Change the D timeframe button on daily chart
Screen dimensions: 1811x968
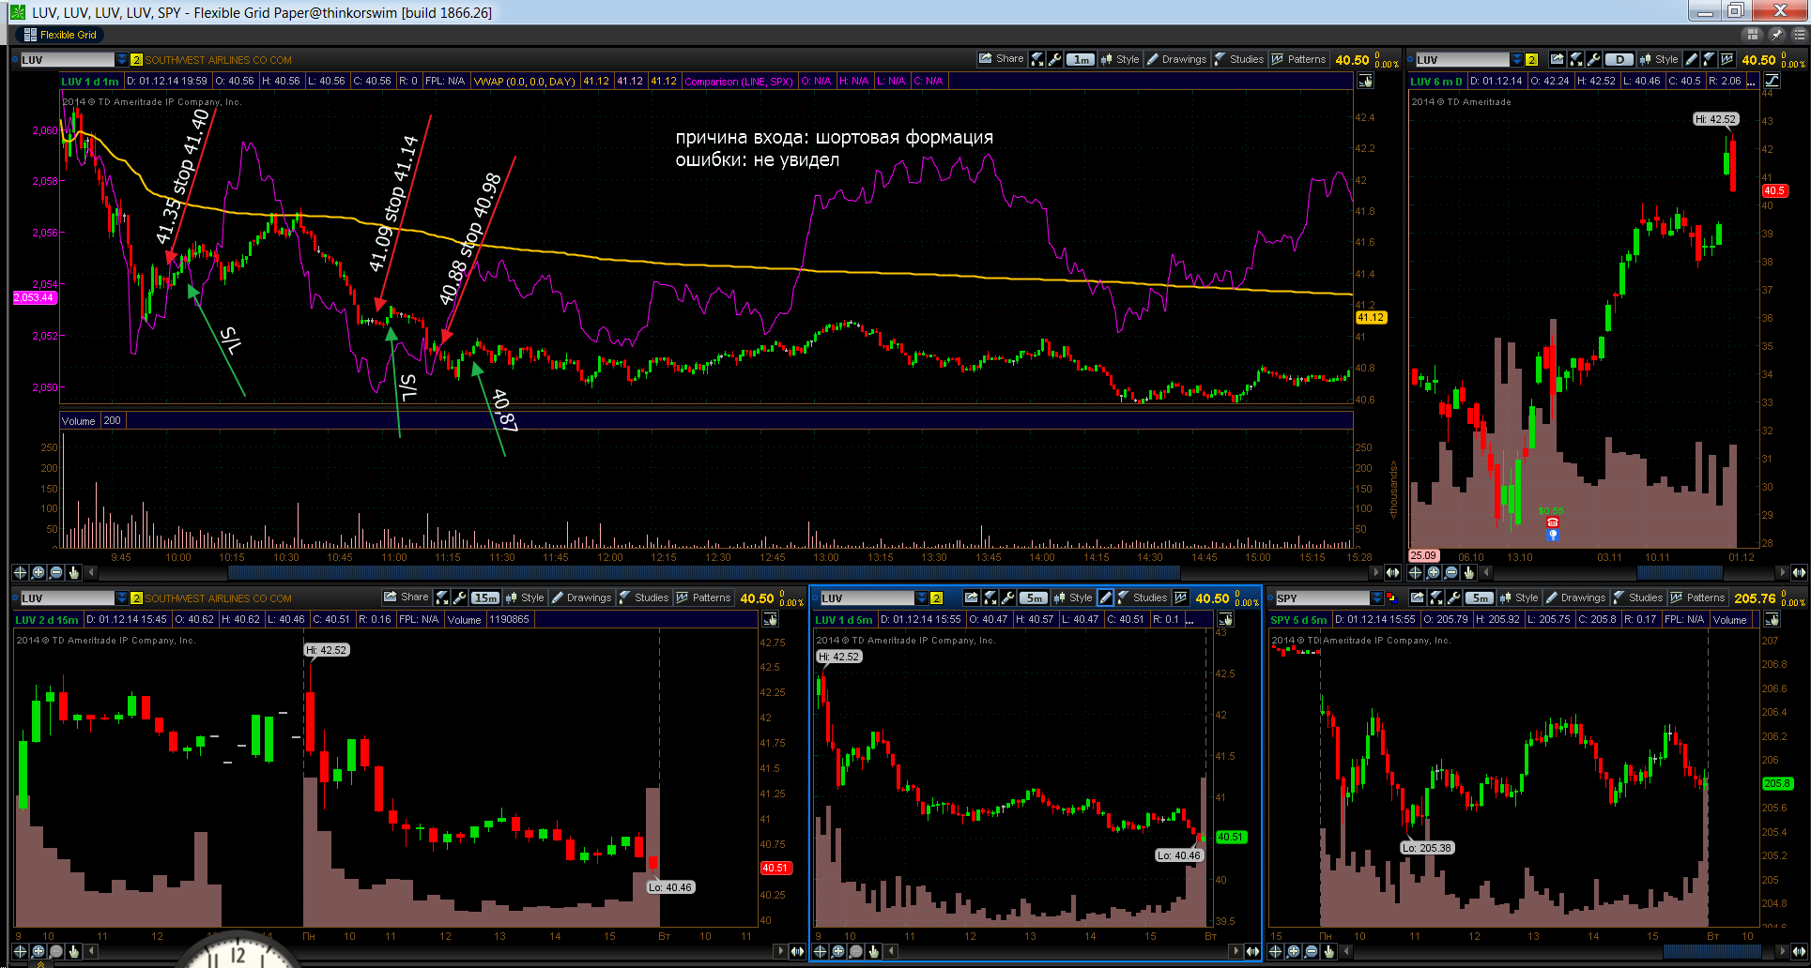click(1619, 59)
